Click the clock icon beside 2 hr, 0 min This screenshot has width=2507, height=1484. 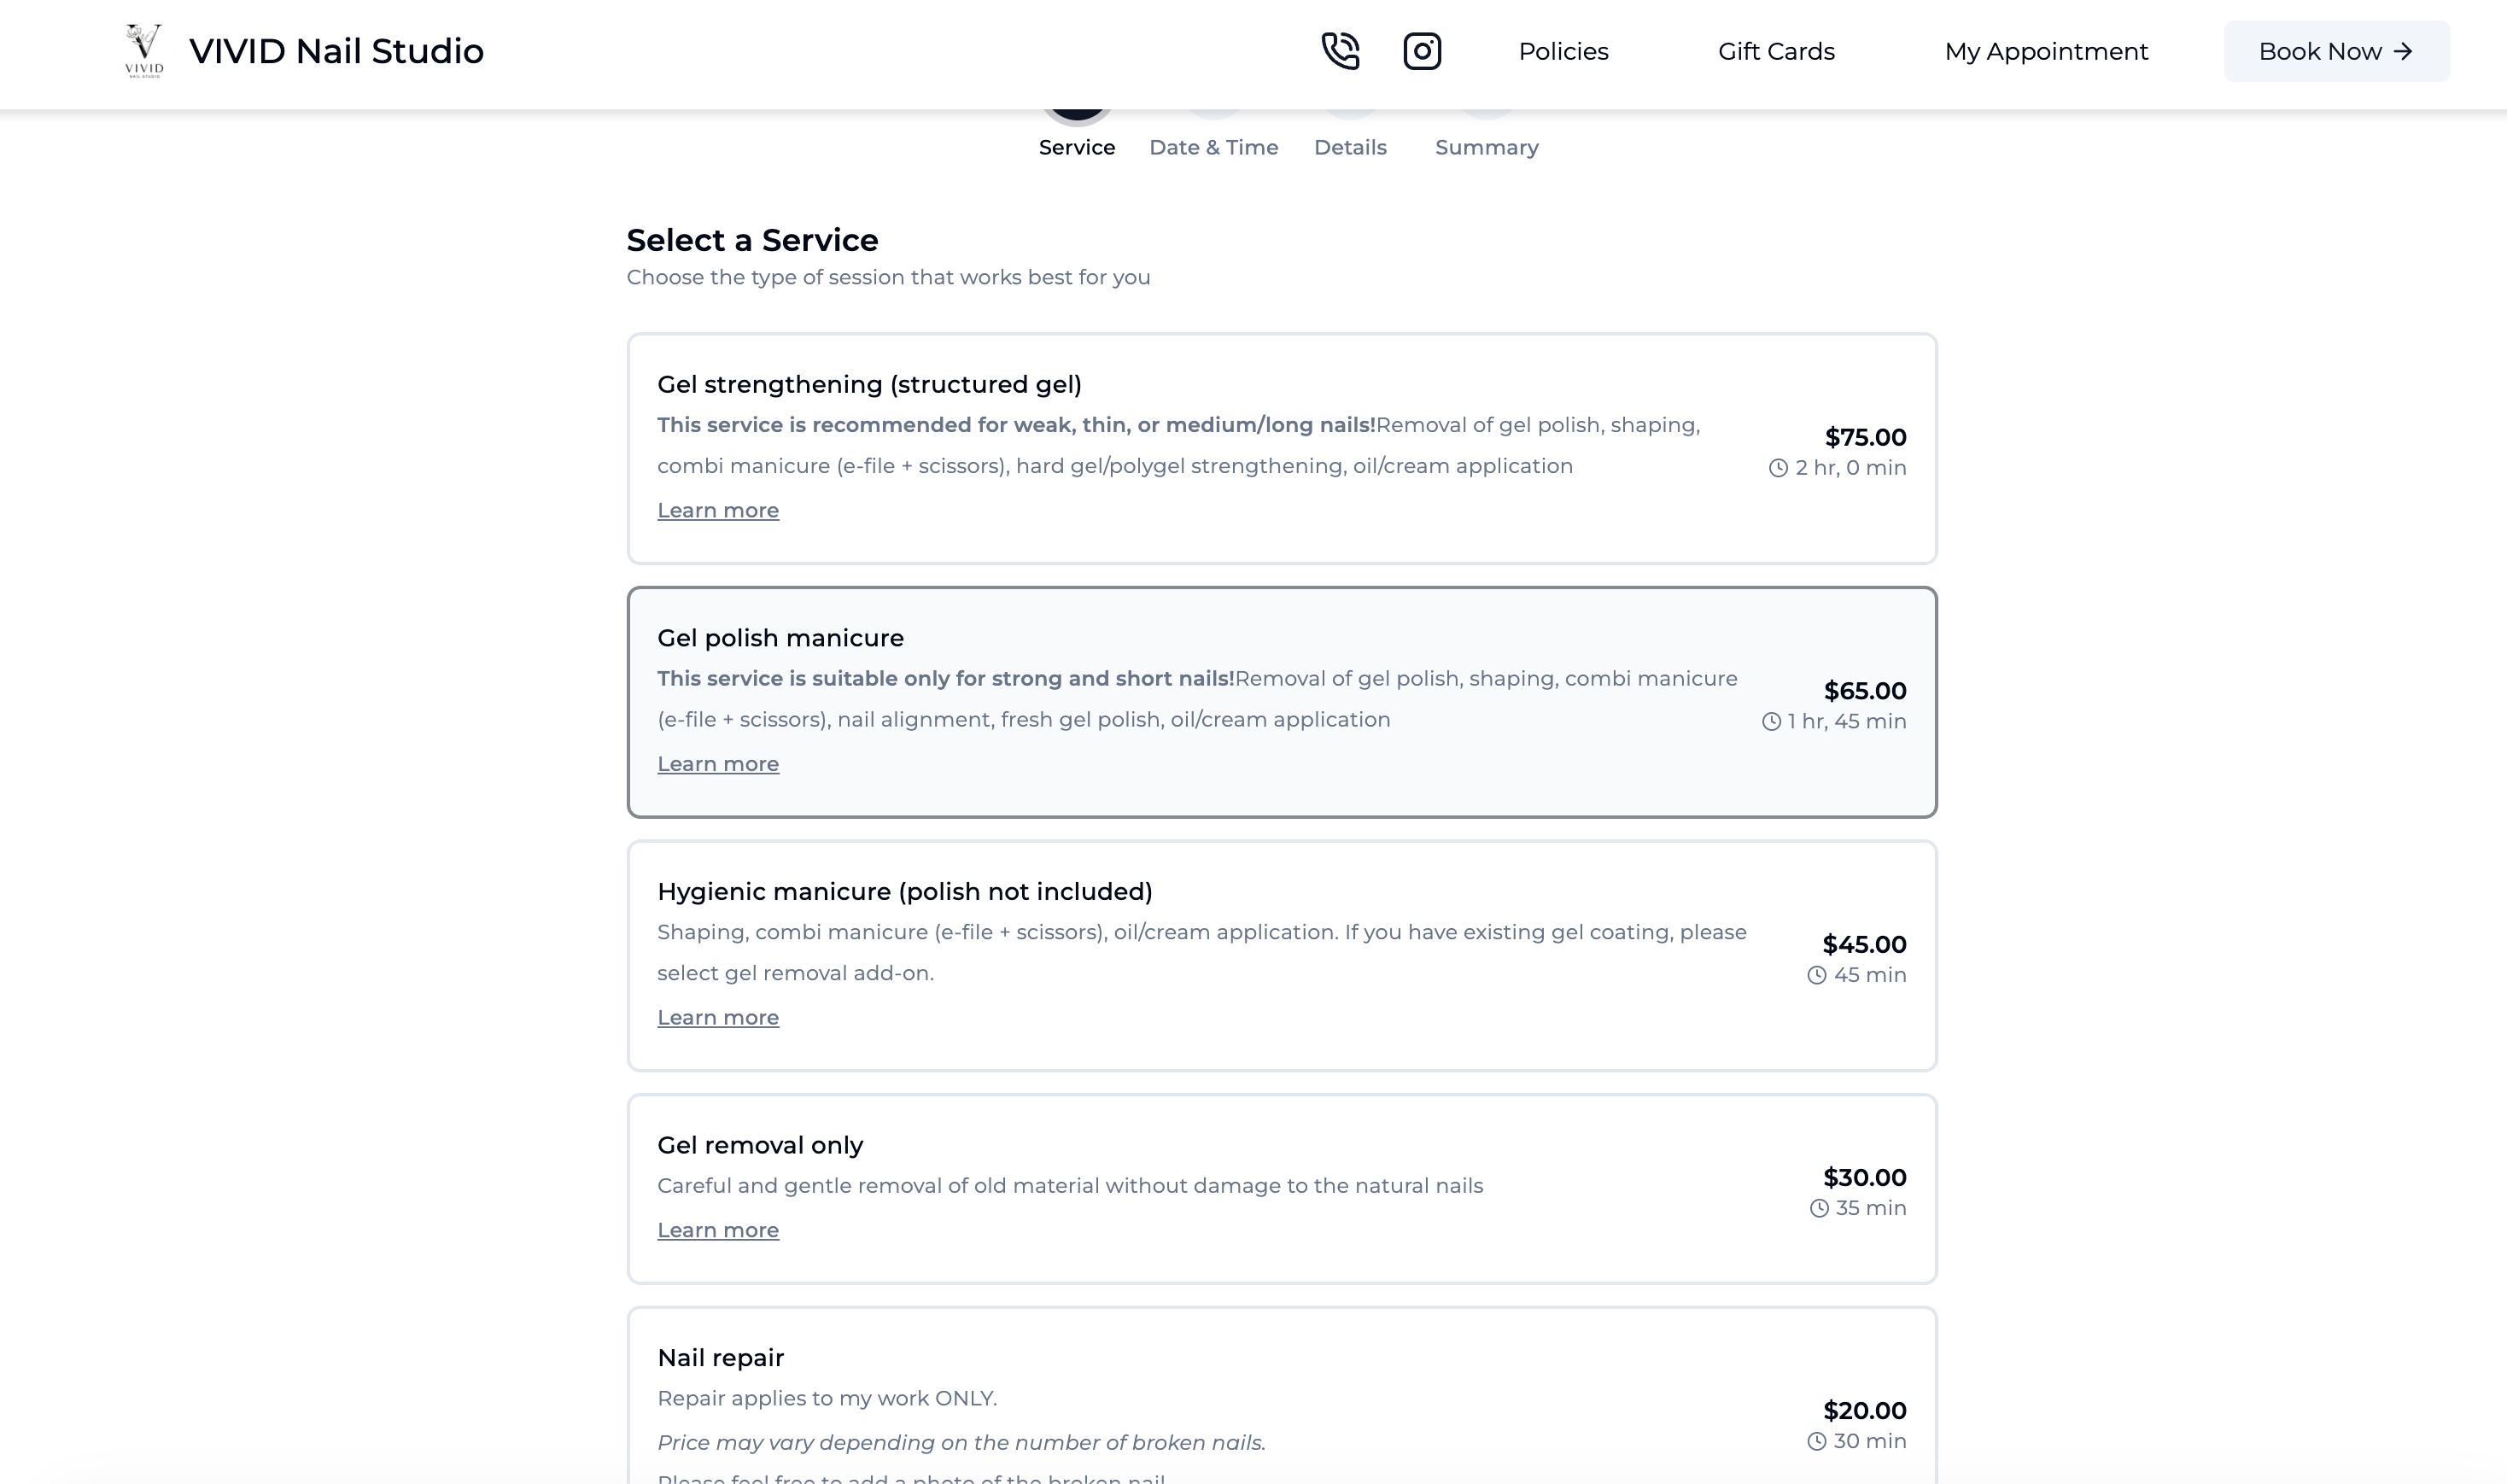(x=1778, y=468)
